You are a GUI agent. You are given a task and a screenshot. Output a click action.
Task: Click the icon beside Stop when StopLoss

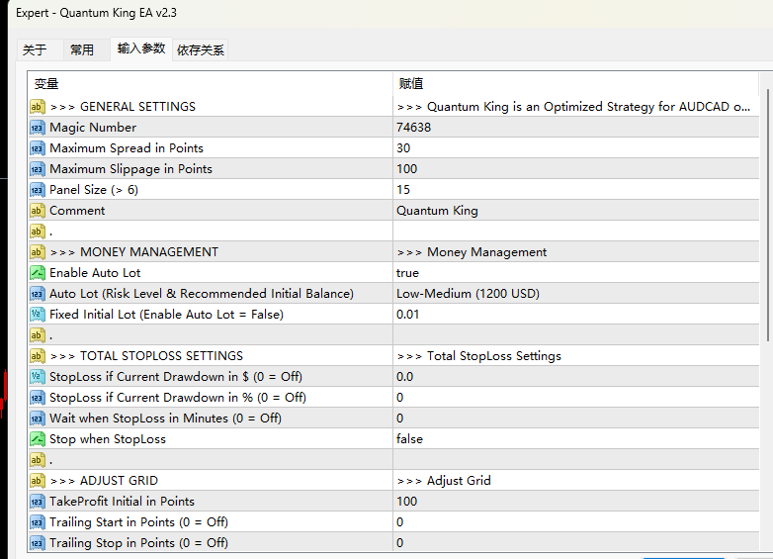(38, 439)
